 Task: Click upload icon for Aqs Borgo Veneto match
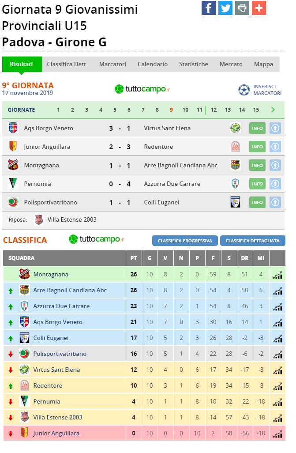[275, 128]
